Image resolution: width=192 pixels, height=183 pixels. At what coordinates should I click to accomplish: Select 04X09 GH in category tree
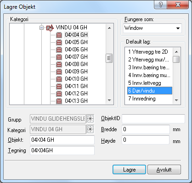(x=76, y=72)
